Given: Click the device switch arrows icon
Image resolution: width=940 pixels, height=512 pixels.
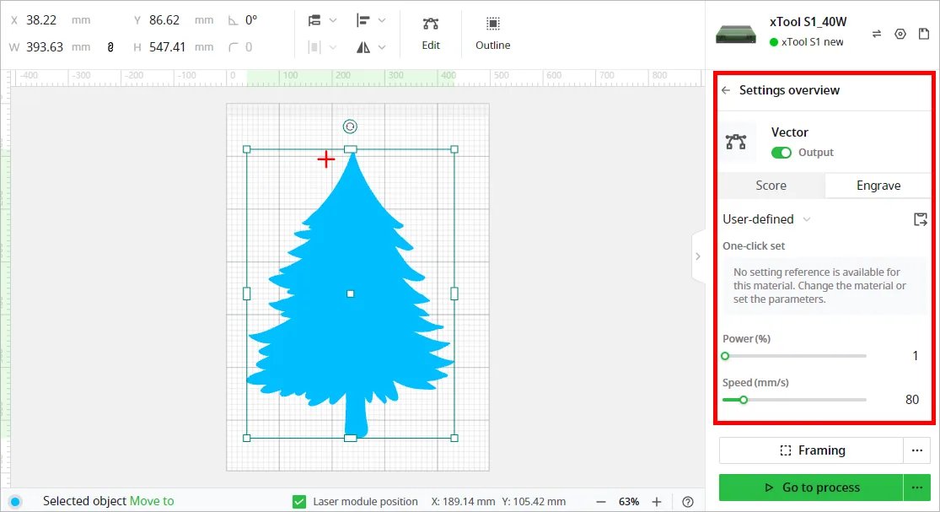Looking at the screenshot, I should [877, 35].
